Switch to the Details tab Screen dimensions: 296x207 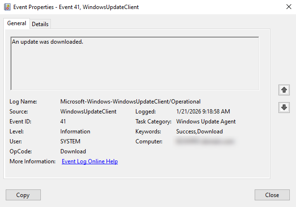pyautogui.click(x=40, y=24)
